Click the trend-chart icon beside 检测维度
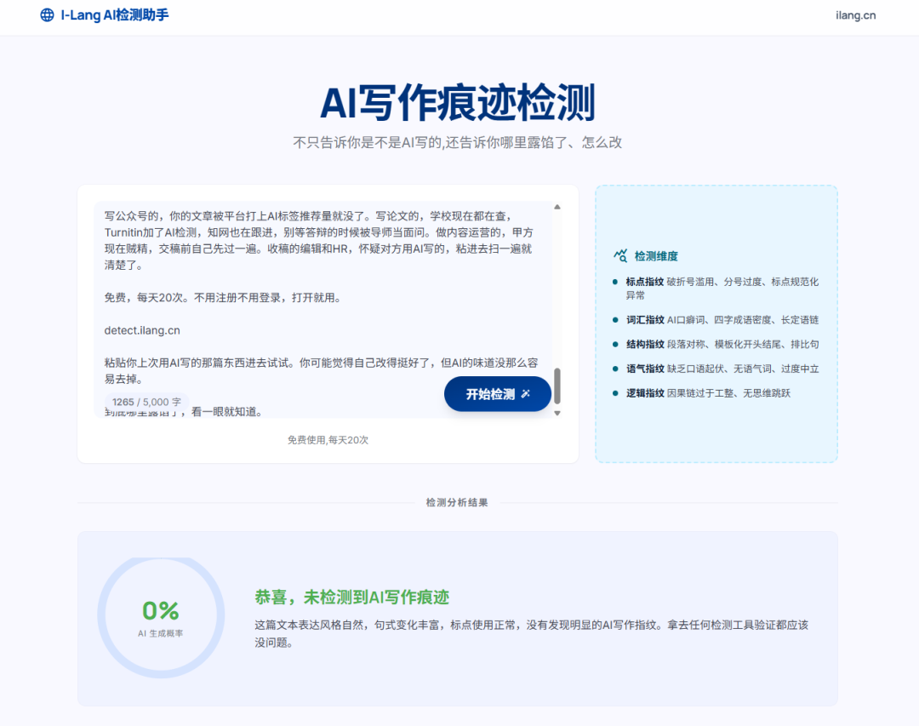Image resolution: width=919 pixels, height=726 pixels. [x=621, y=255]
